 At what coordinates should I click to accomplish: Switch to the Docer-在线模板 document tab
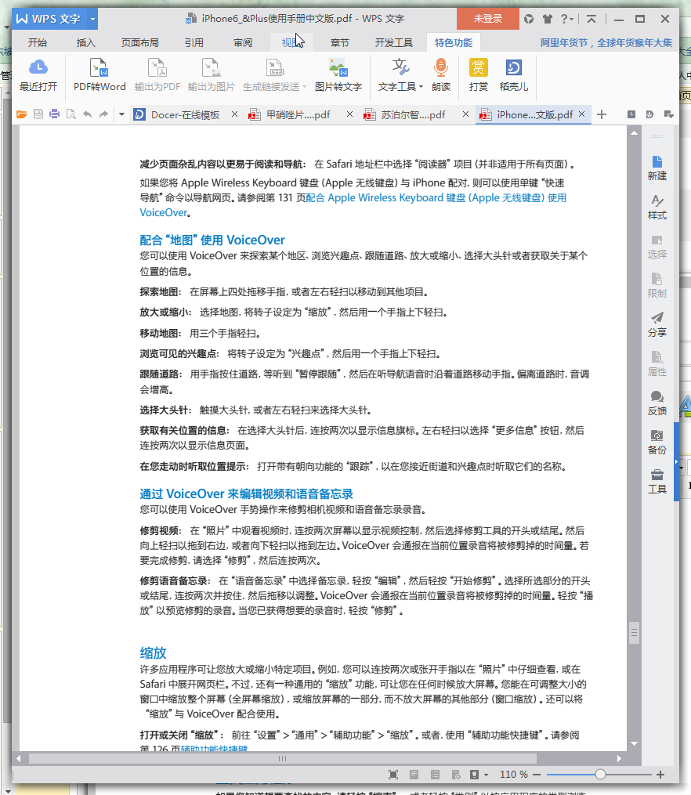tap(185, 114)
